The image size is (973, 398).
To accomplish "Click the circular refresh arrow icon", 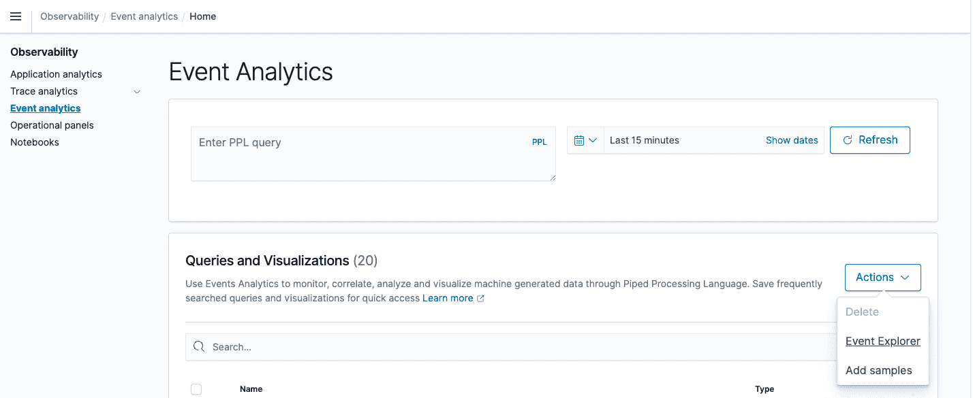I will [847, 139].
